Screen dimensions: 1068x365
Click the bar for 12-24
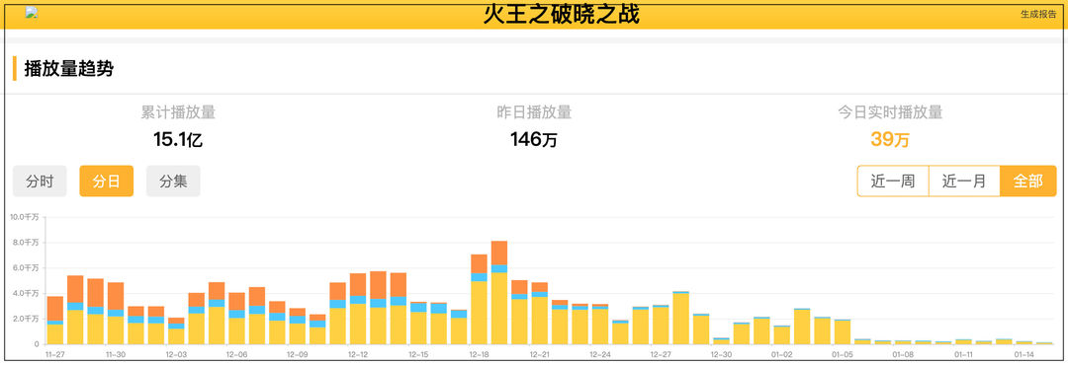coord(600,325)
